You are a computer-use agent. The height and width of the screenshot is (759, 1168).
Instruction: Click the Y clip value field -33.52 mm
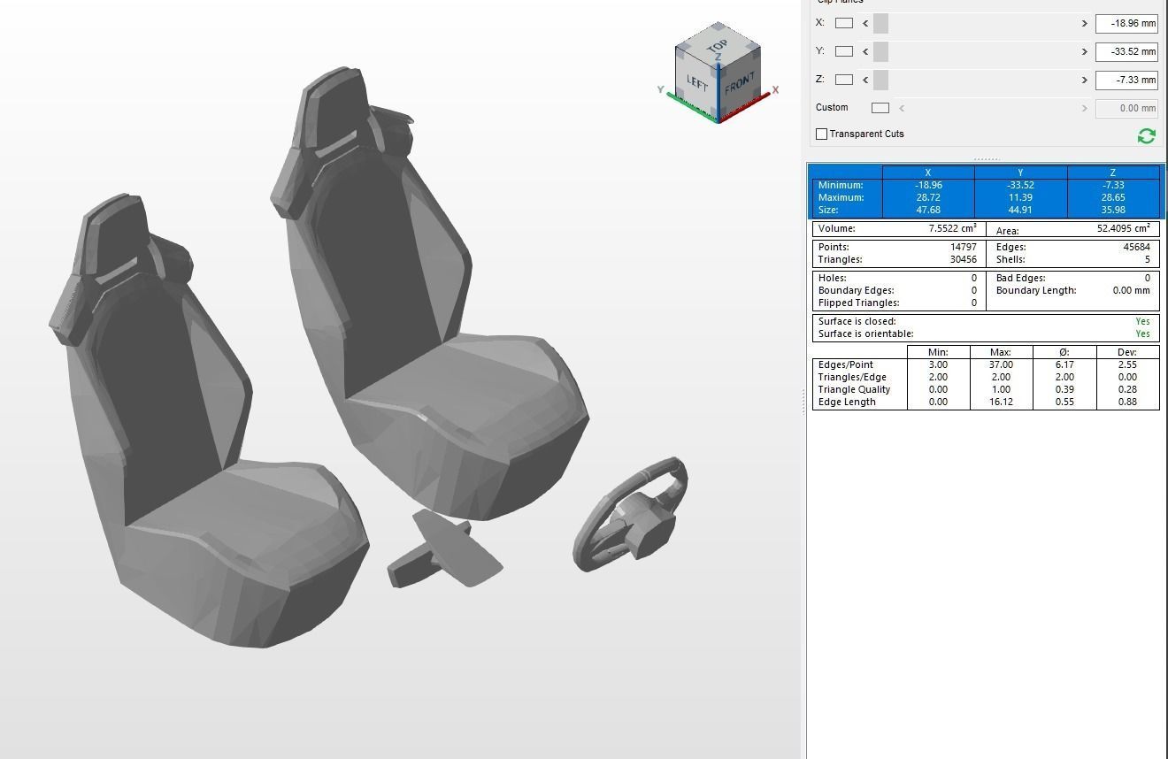click(x=1126, y=52)
